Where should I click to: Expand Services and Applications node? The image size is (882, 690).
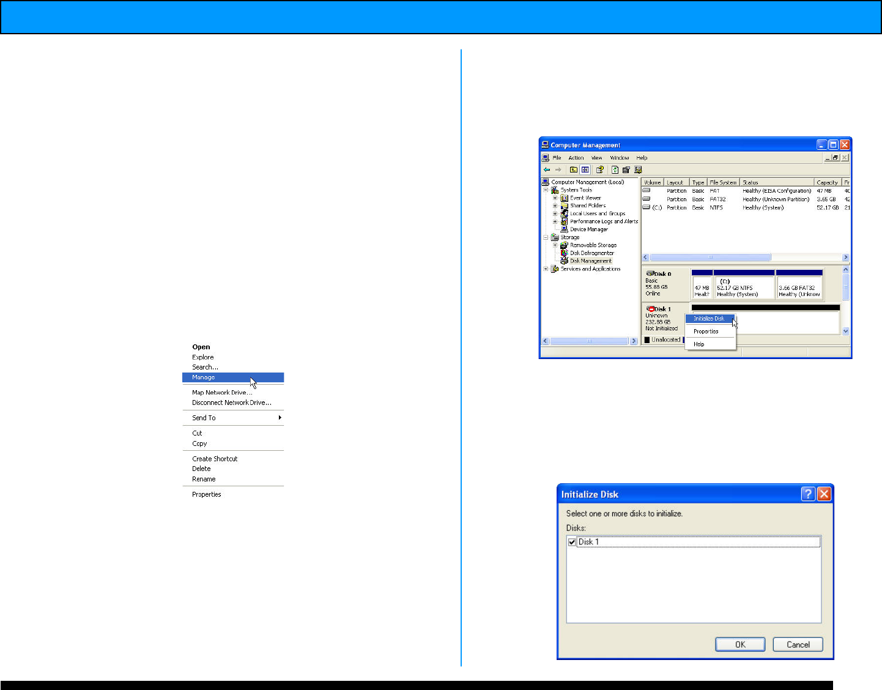546,269
